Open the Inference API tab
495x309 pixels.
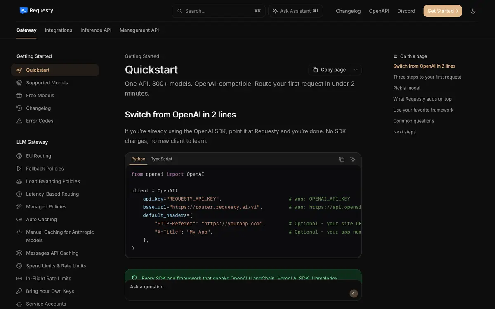pyautogui.click(x=96, y=30)
